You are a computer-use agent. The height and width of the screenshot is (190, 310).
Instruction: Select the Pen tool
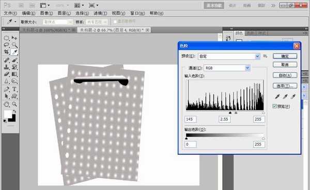click(7, 89)
